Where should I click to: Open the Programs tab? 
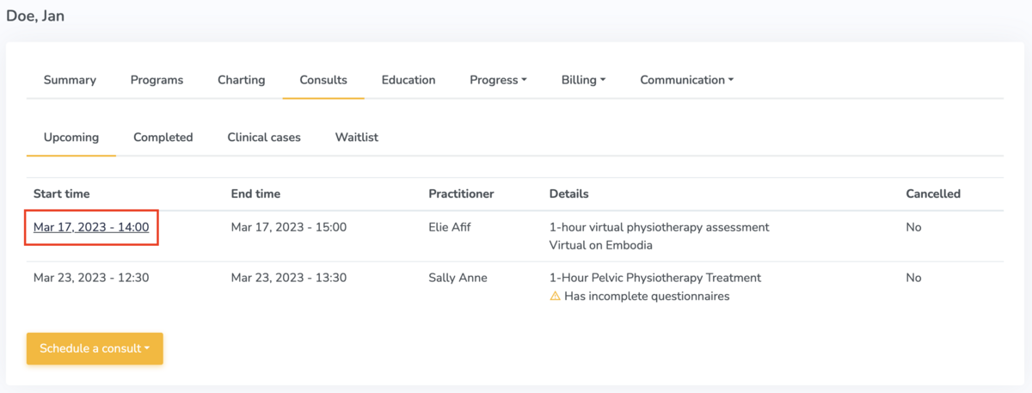(157, 80)
